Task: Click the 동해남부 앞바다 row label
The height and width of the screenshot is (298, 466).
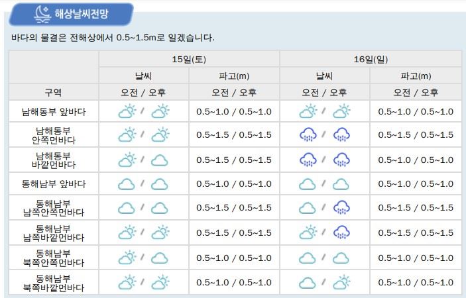Action: click(53, 184)
